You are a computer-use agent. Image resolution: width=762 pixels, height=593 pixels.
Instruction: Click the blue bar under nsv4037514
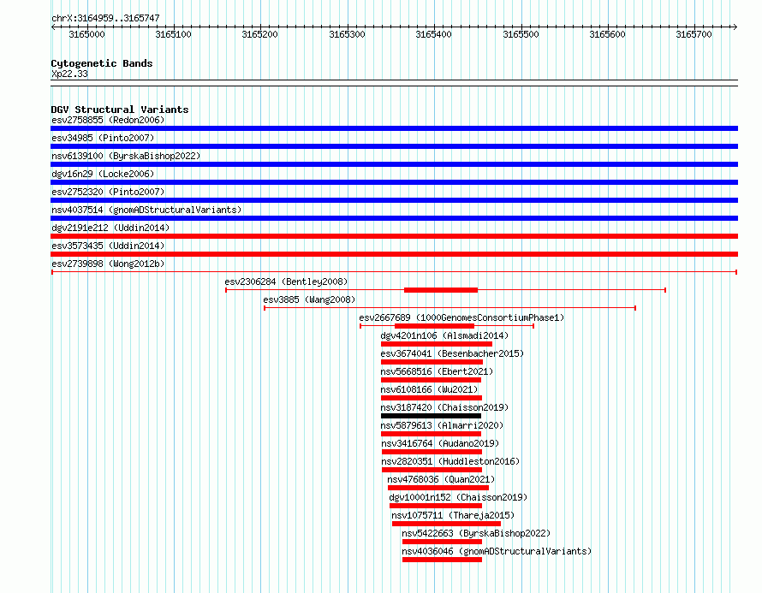[x=394, y=218]
